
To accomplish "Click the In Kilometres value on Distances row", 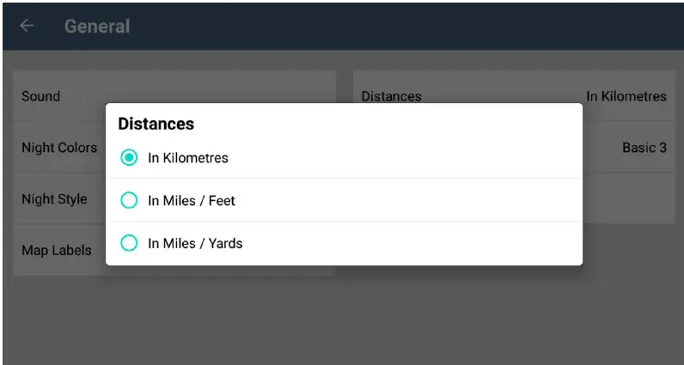I will 626,96.
